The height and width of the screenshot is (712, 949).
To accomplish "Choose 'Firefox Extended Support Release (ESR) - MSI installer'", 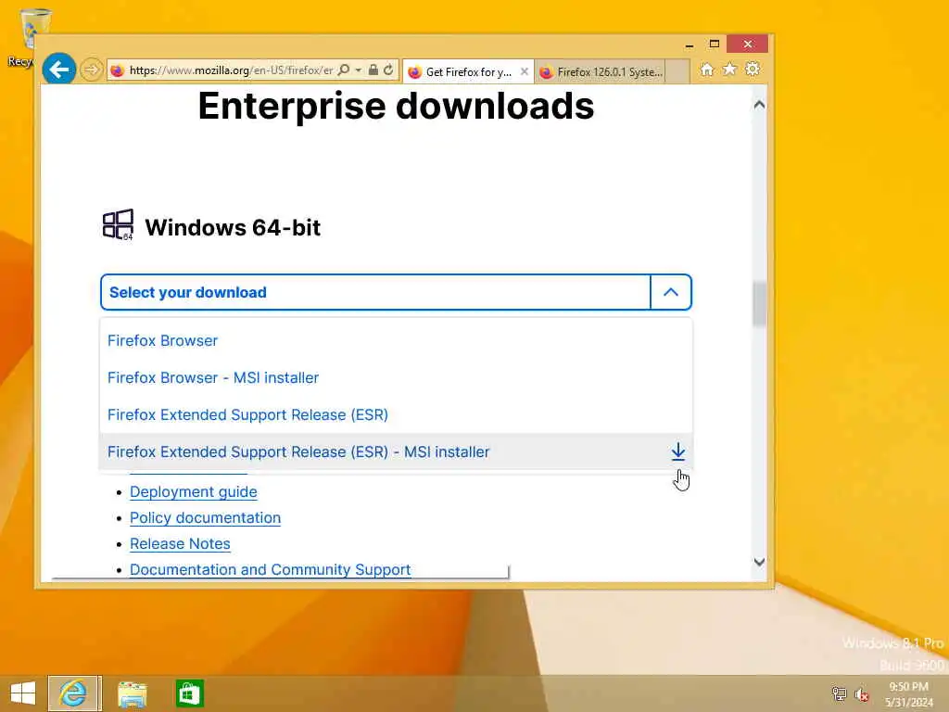I will click(x=396, y=451).
